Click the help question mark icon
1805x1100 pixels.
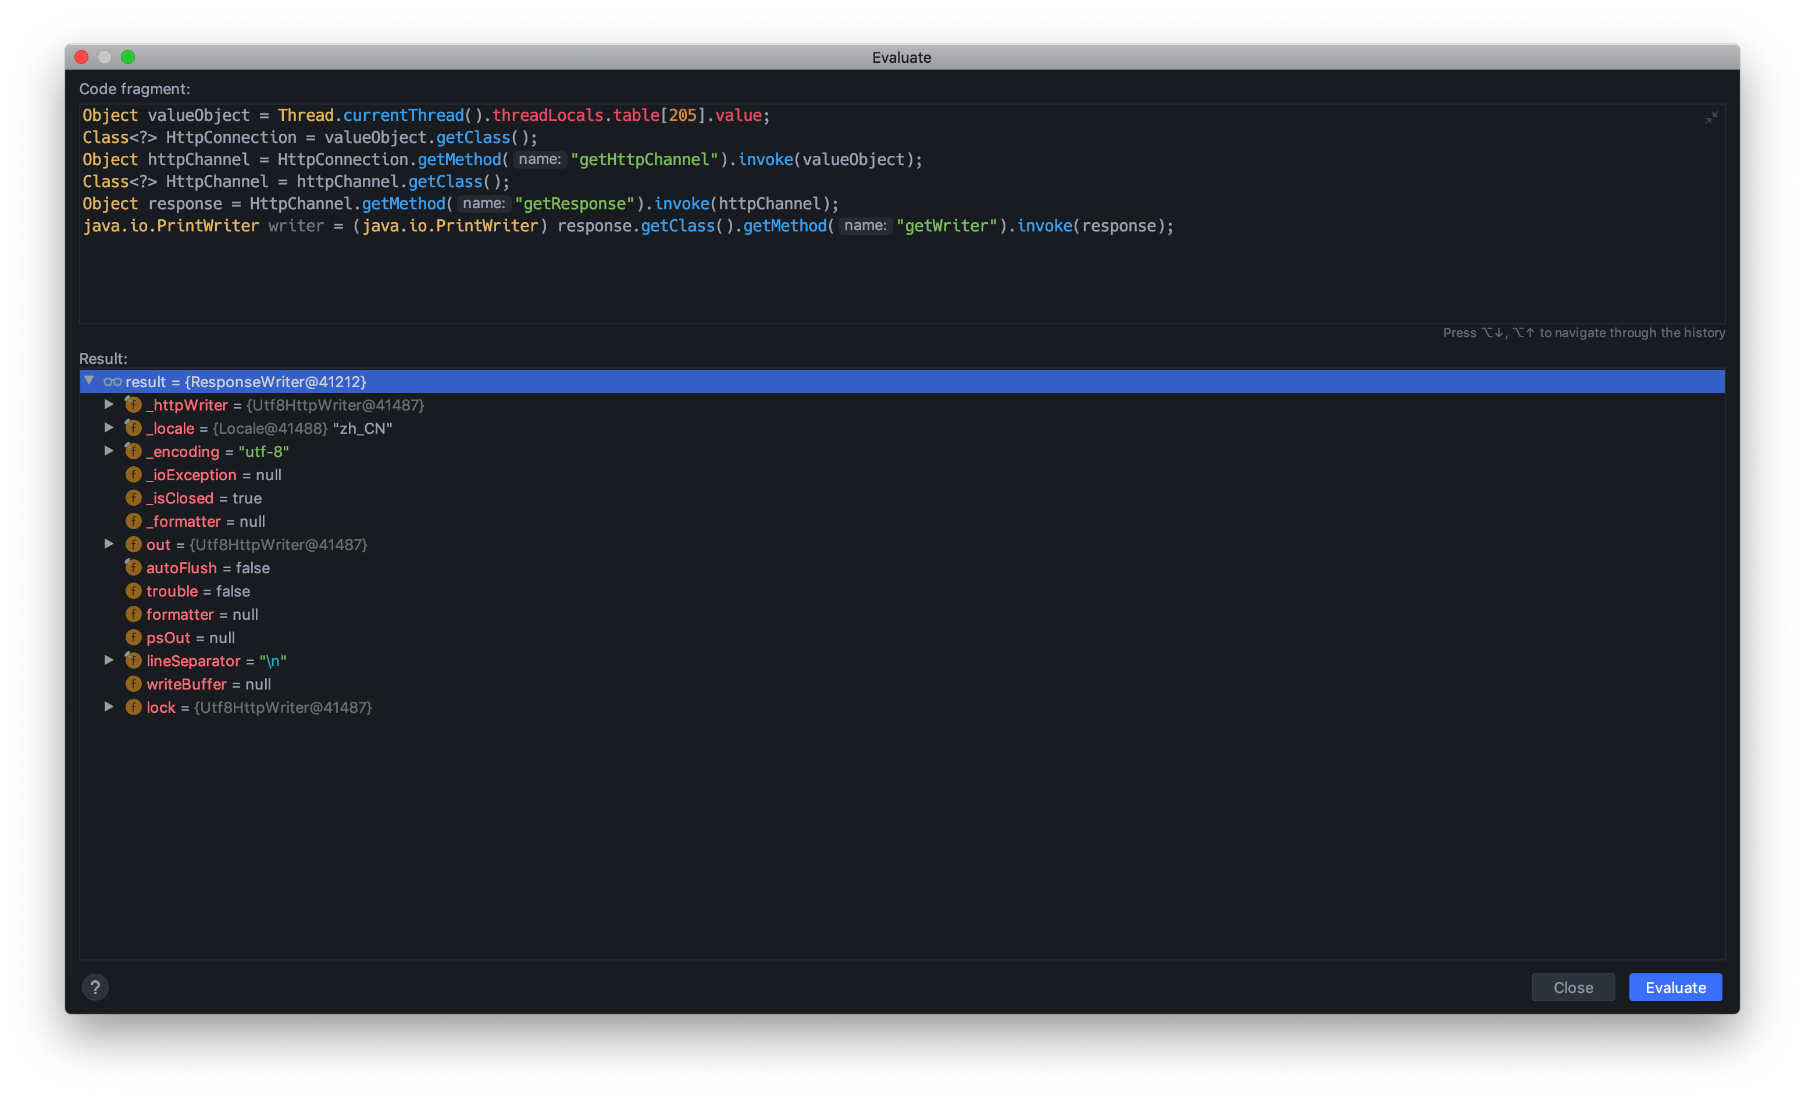(95, 987)
